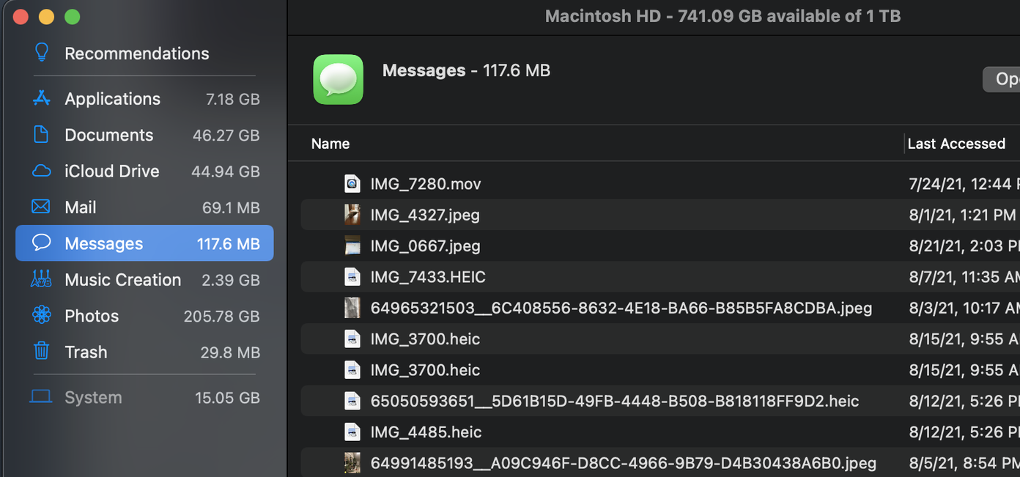Click the Recommendations lightbulb icon
This screenshot has width=1020, height=477.
point(42,53)
